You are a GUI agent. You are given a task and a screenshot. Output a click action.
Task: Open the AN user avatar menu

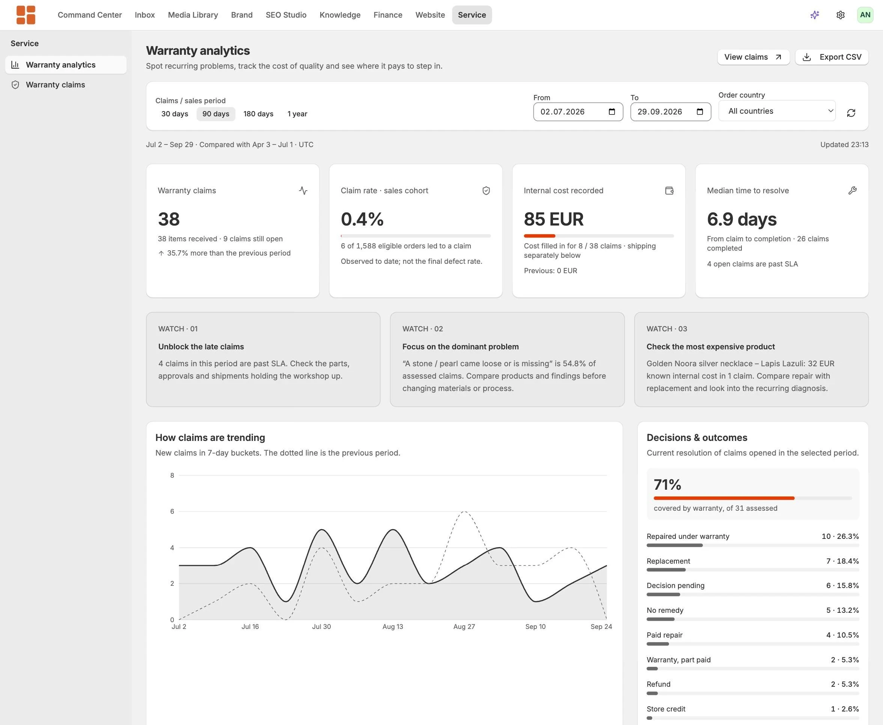coord(865,15)
